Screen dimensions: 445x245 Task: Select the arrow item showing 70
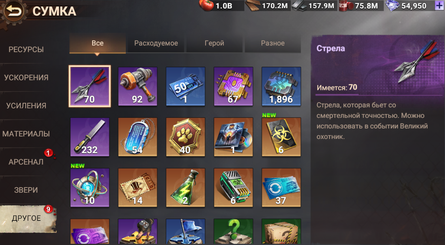click(x=90, y=86)
